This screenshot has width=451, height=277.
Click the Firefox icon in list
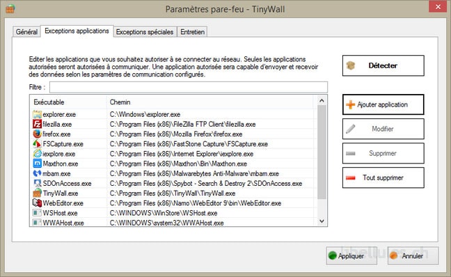[x=37, y=134]
